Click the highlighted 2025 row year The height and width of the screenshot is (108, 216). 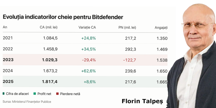(8, 82)
